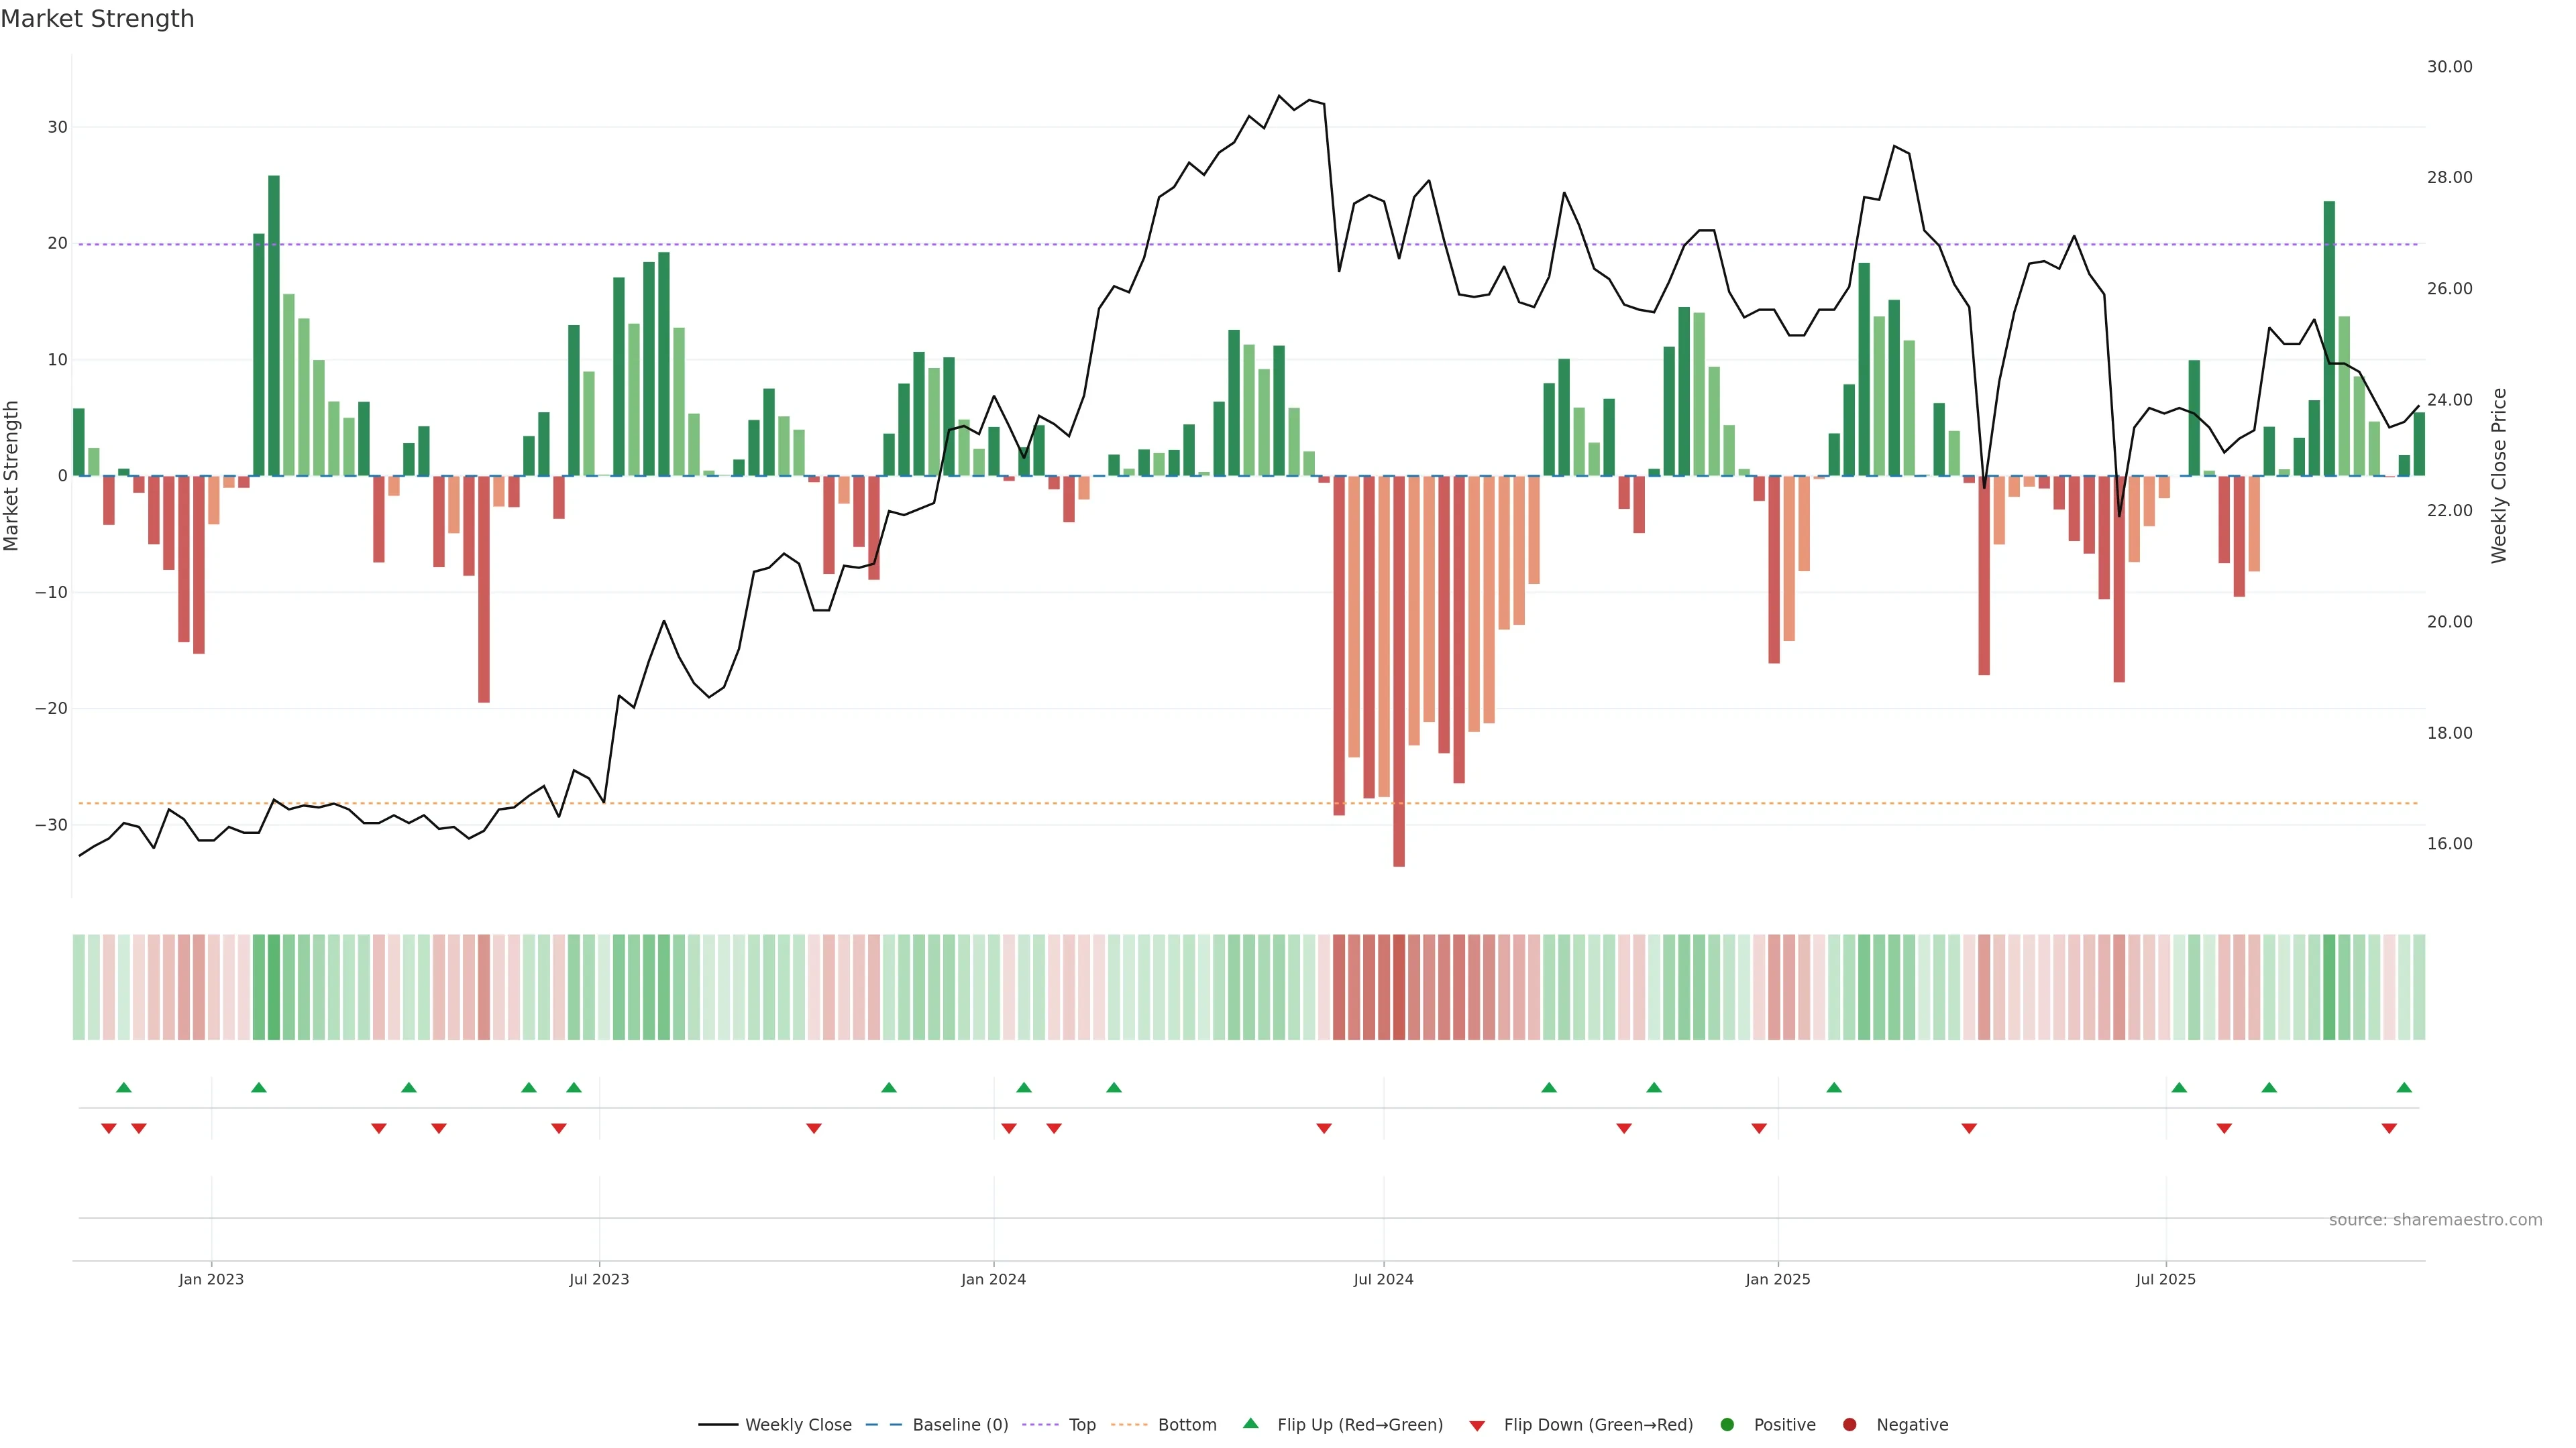Viewport: 2576px width, 1448px height.
Task: Click the red Negative legend circle
Action: pos(1849,1424)
